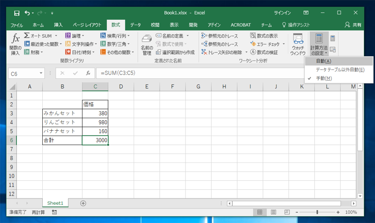Click the Select All corner triangle
Screen dimensions: 375x223
coord(12,87)
